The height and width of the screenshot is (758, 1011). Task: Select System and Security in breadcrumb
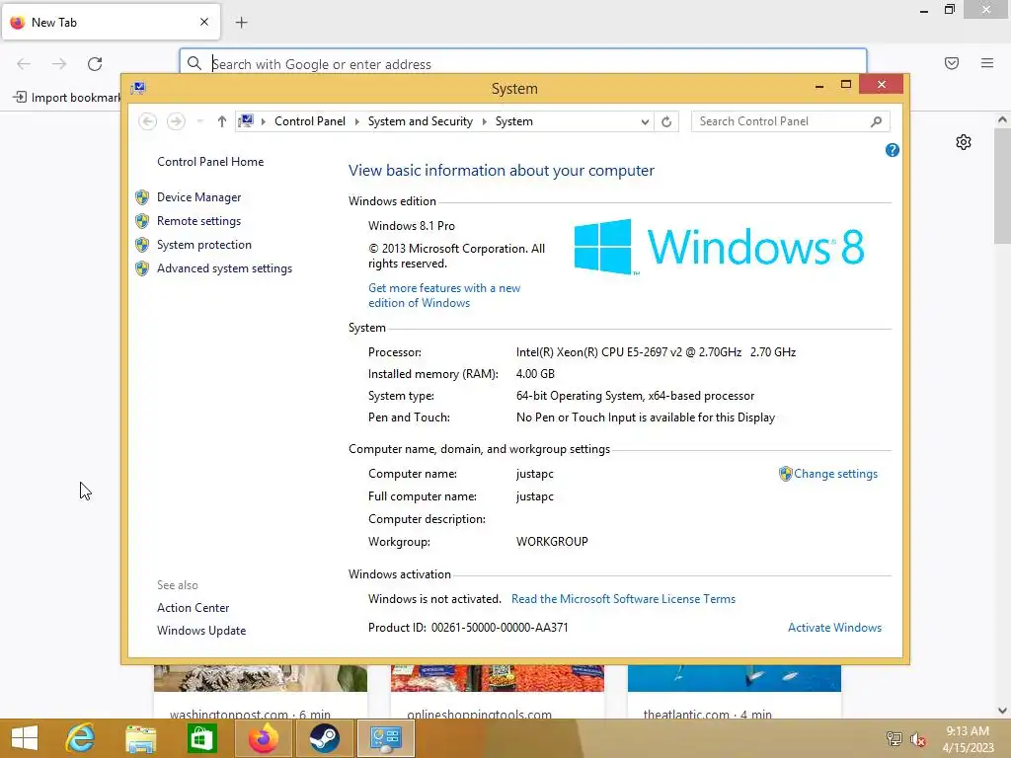coord(420,121)
